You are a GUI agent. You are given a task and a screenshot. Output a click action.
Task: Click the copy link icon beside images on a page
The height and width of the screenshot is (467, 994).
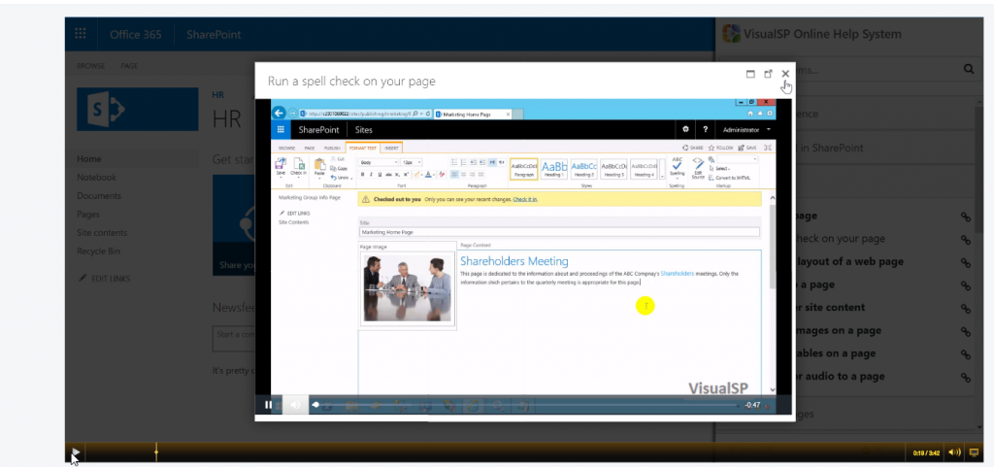click(966, 331)
